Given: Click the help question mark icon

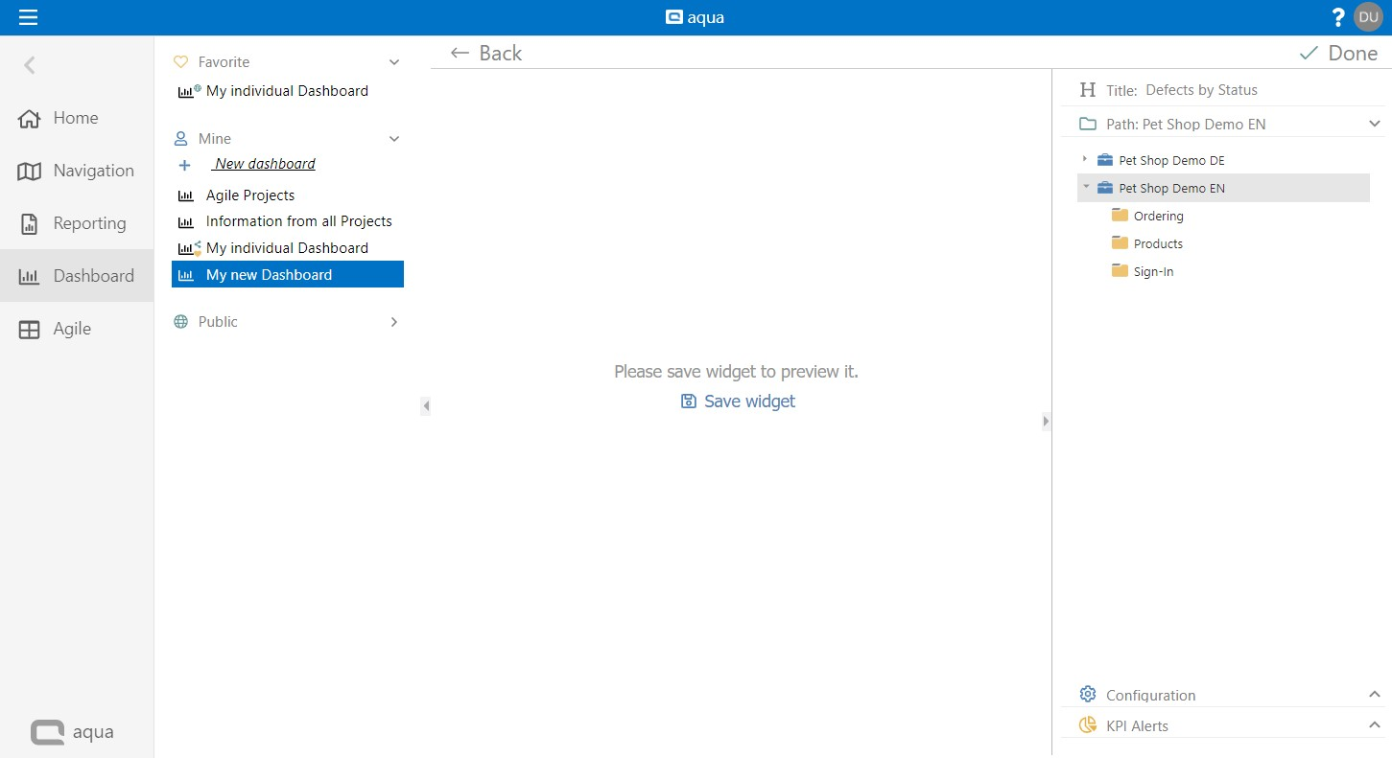Looking at the screenshot, I should point(1338,17).
